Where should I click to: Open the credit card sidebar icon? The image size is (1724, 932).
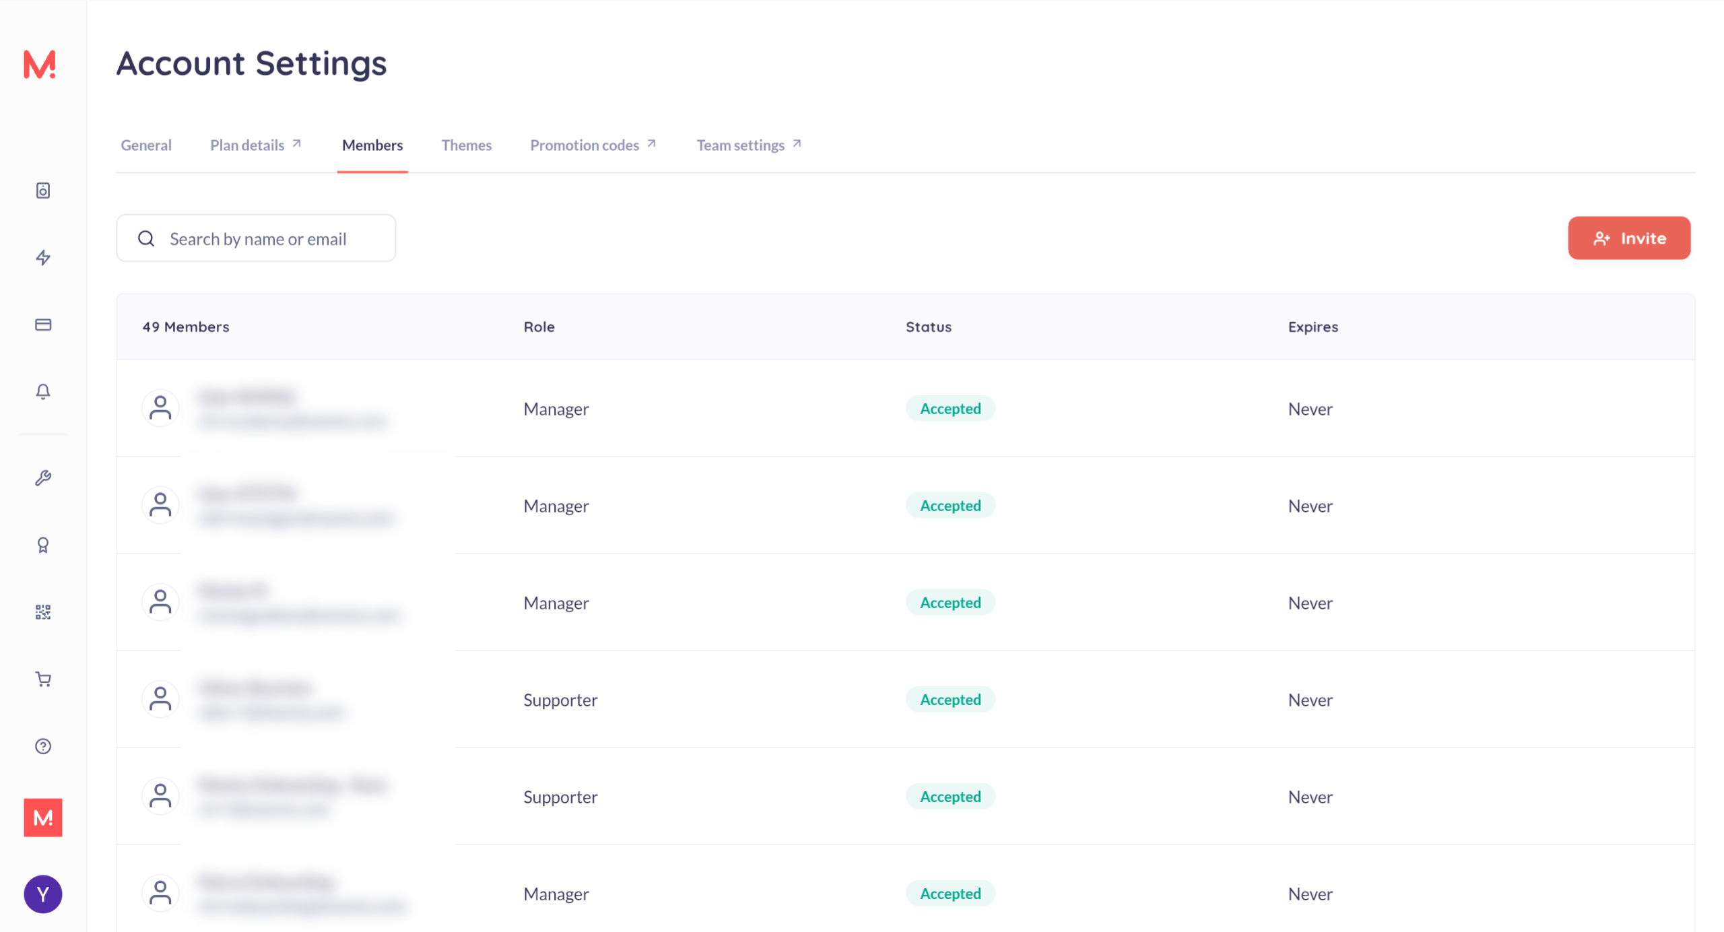point(43,325)
